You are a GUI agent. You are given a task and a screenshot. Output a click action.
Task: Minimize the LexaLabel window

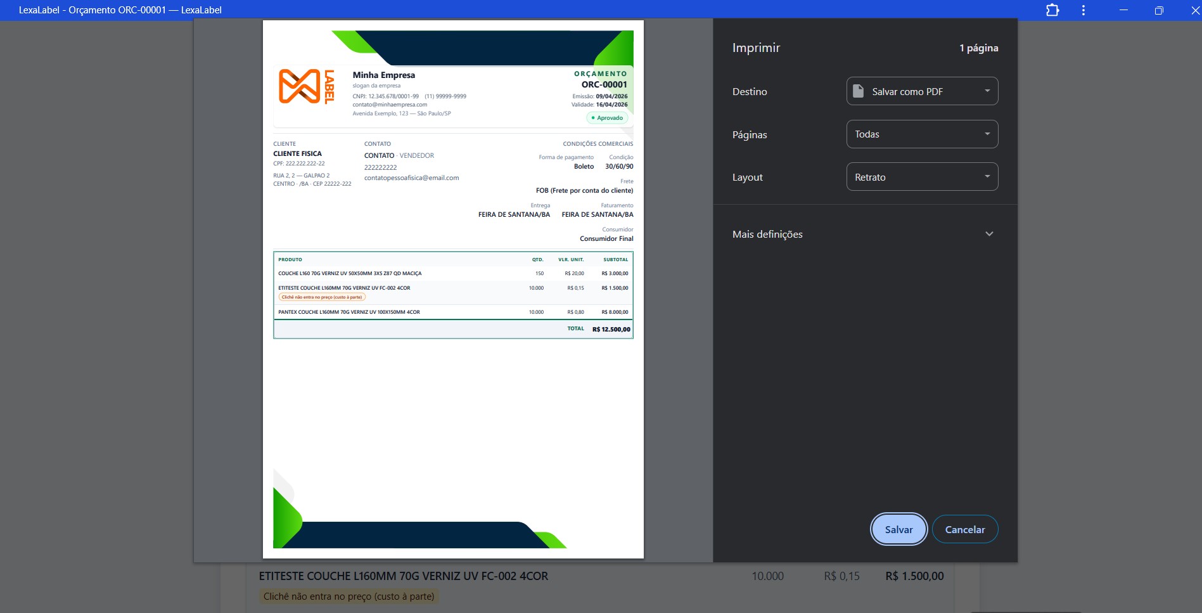[1123, 10]
